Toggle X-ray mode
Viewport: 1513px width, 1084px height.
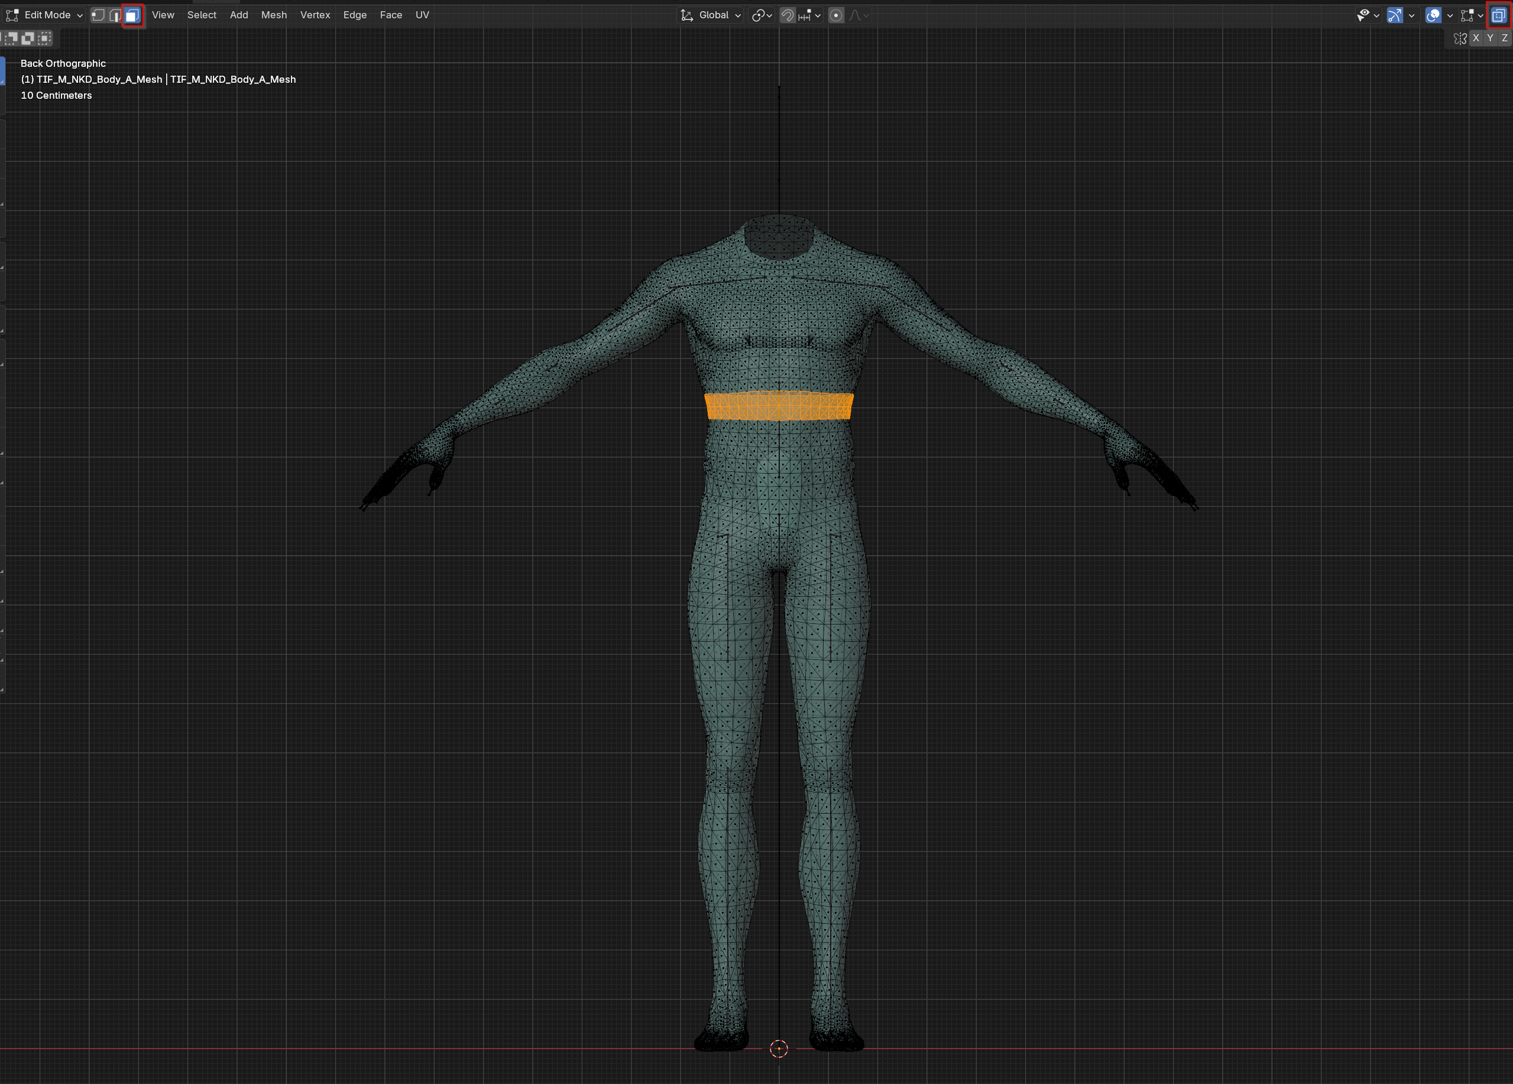pyautogui.click(x=1498, y=15)
